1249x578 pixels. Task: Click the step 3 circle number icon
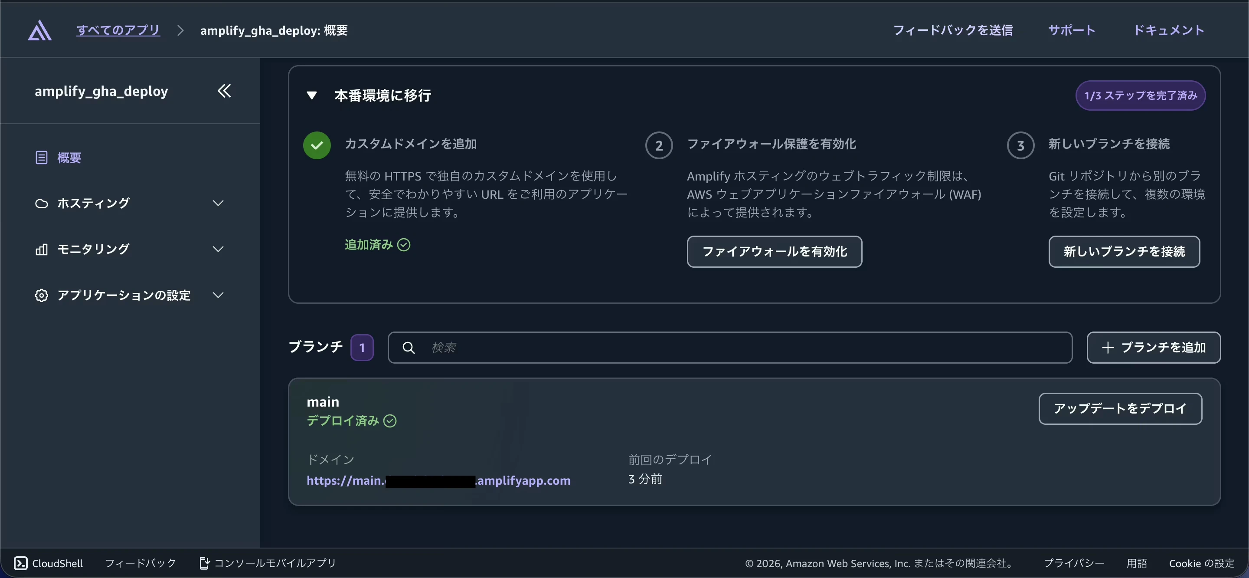pos(1020,145)
